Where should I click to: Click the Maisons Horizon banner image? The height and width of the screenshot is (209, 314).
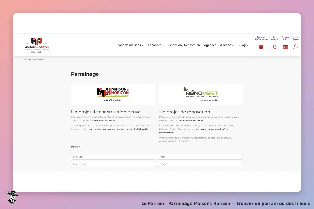tap(113, 94)
